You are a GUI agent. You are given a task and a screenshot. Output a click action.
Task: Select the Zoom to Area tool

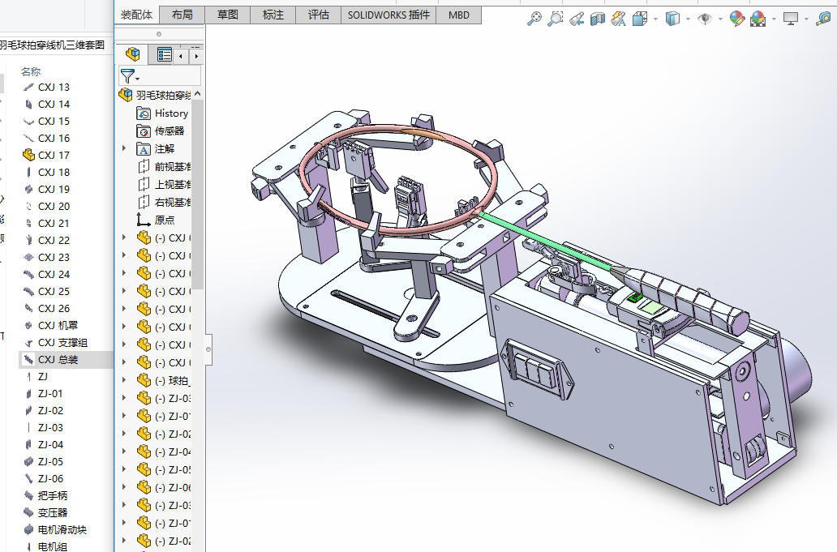(556, 19)
